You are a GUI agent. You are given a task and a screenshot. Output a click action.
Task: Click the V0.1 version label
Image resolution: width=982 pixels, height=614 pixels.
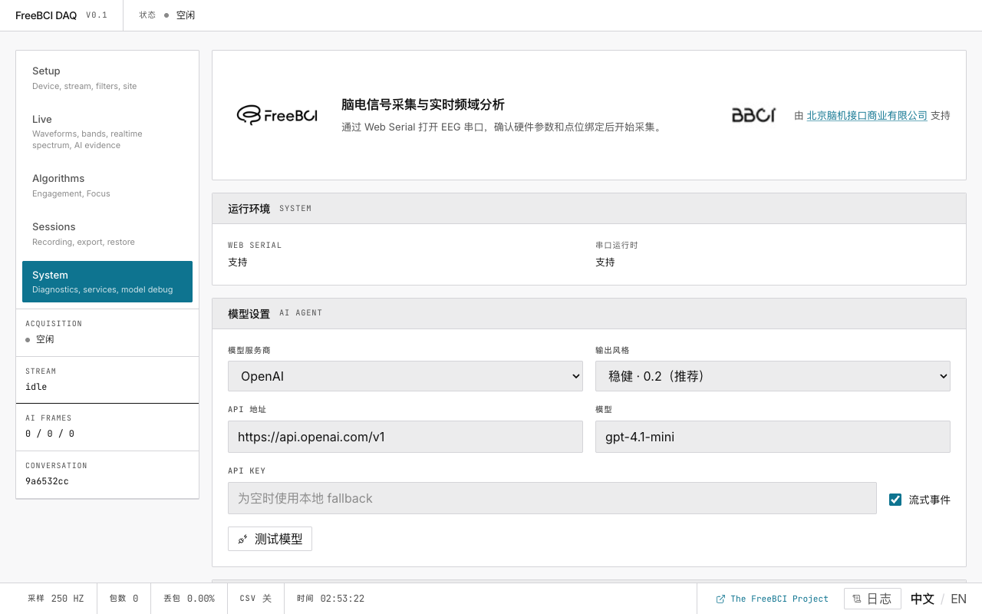pyautogui.click(x=97, y=15)
